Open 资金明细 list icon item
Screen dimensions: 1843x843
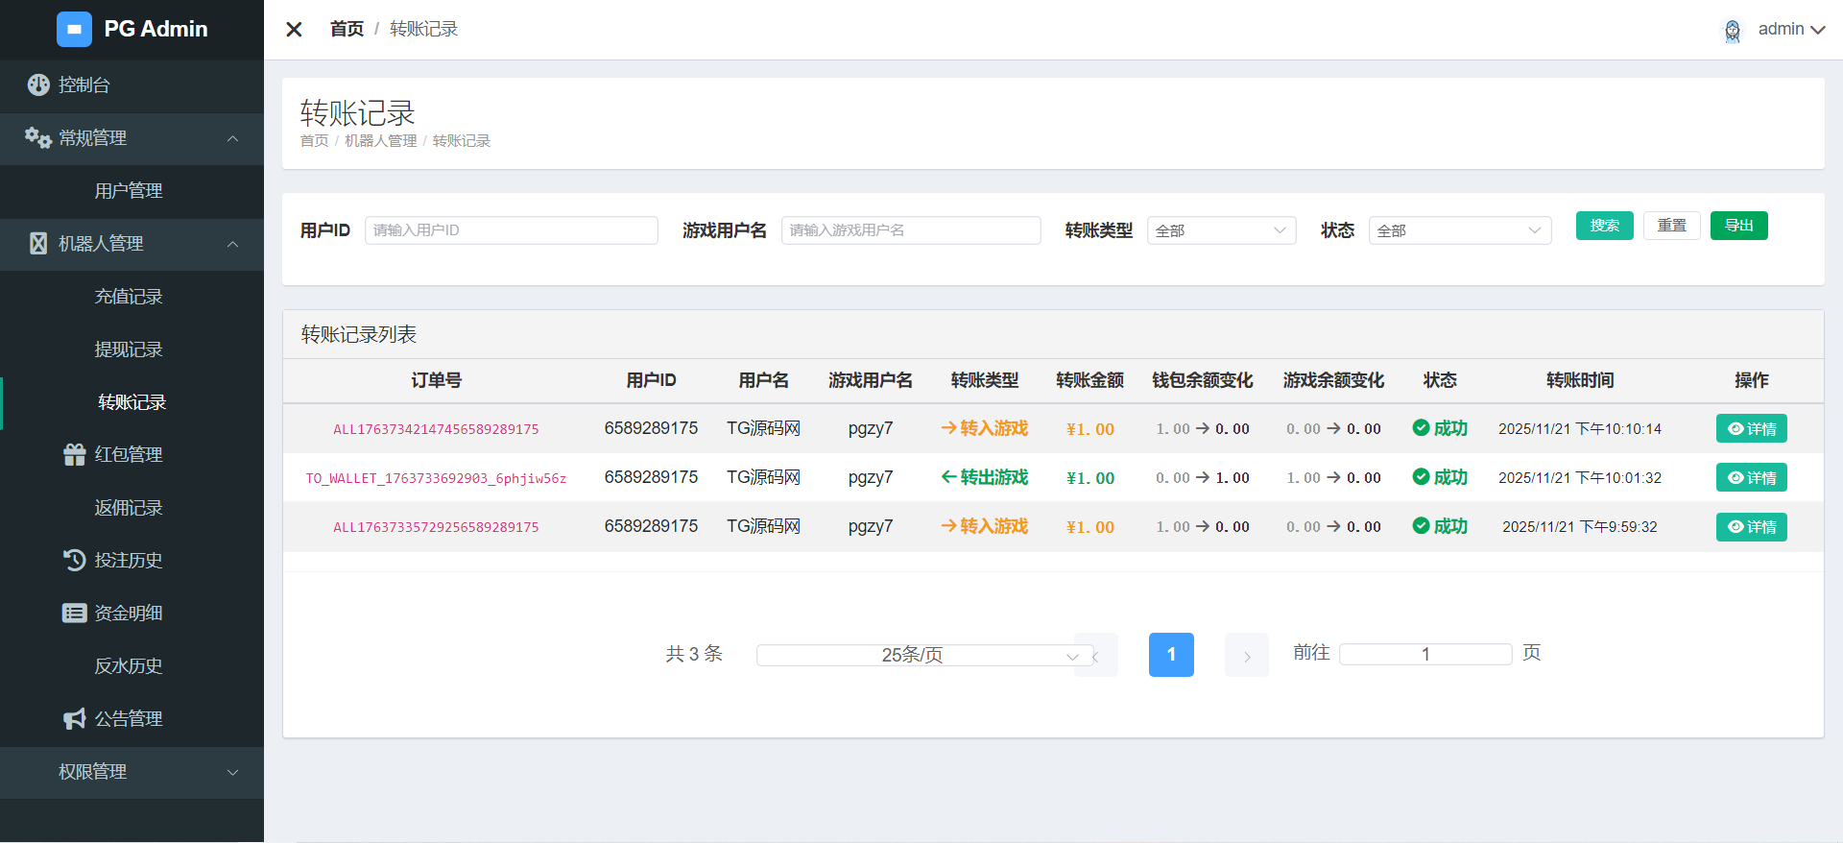coord(75,613)
